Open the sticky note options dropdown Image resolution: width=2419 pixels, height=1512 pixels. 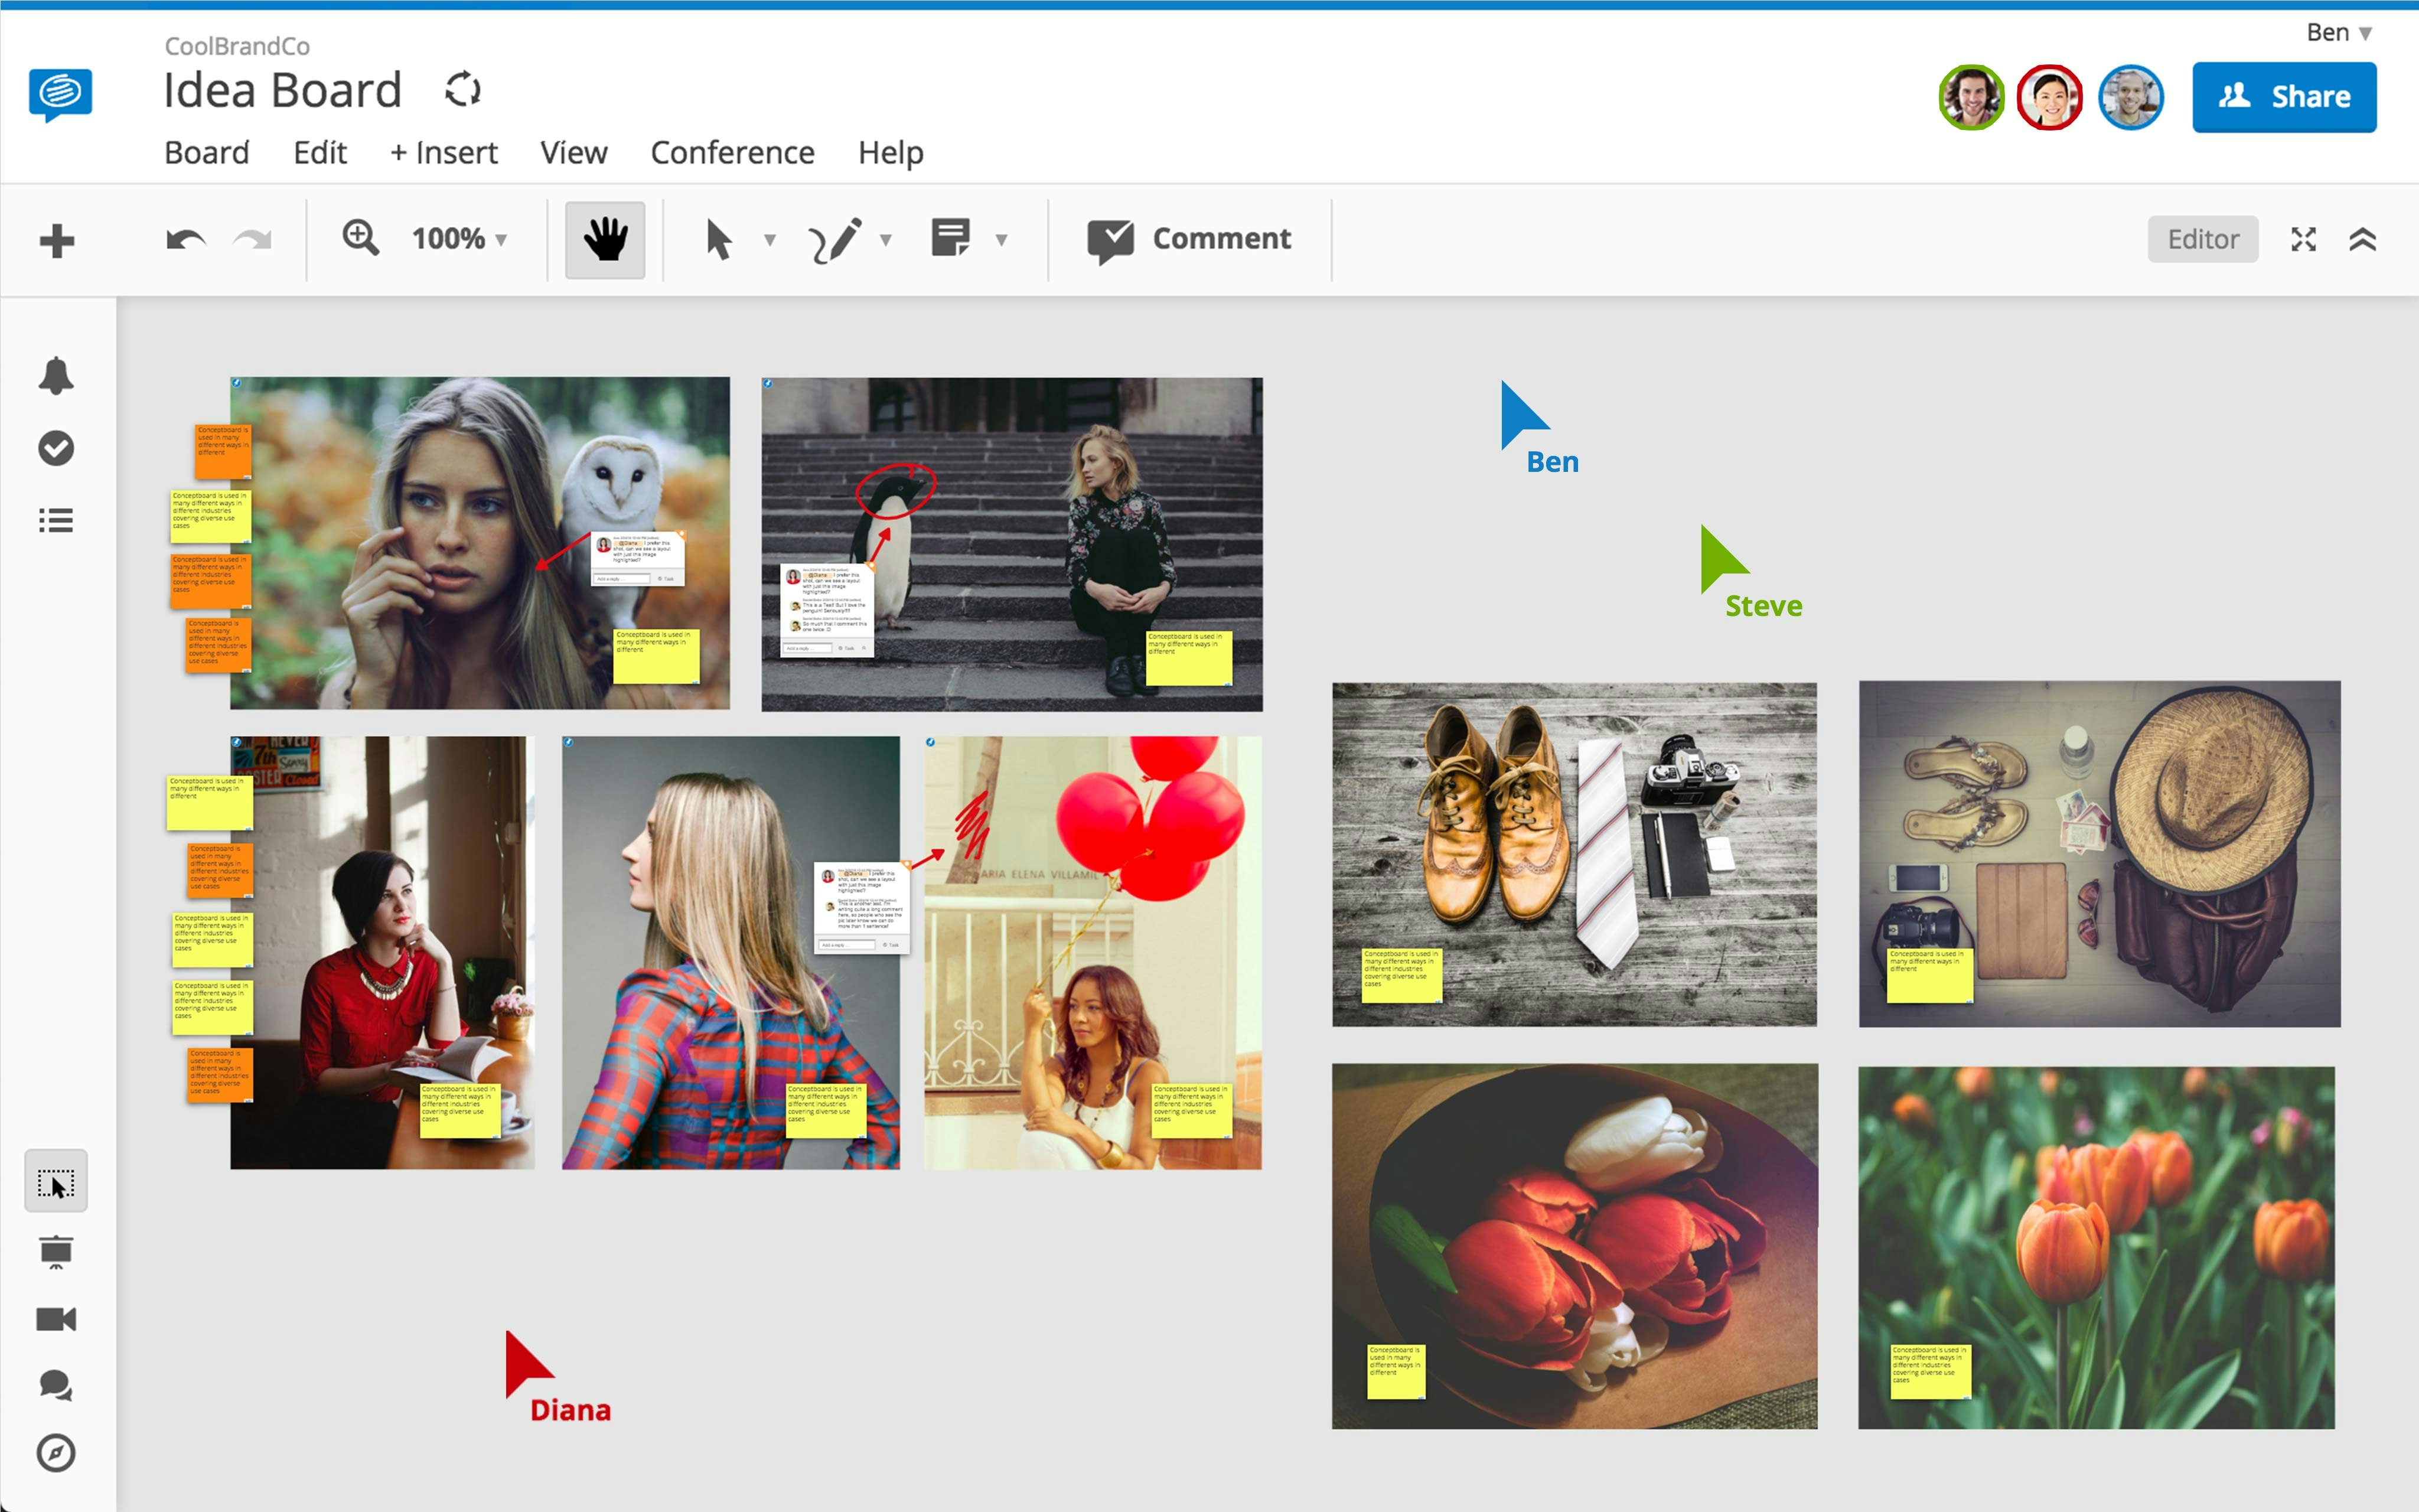click(x=1000, y=240)
